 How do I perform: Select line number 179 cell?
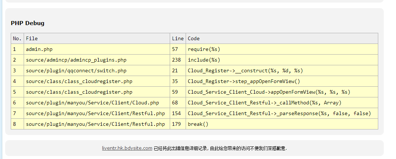tap(178, 124)
